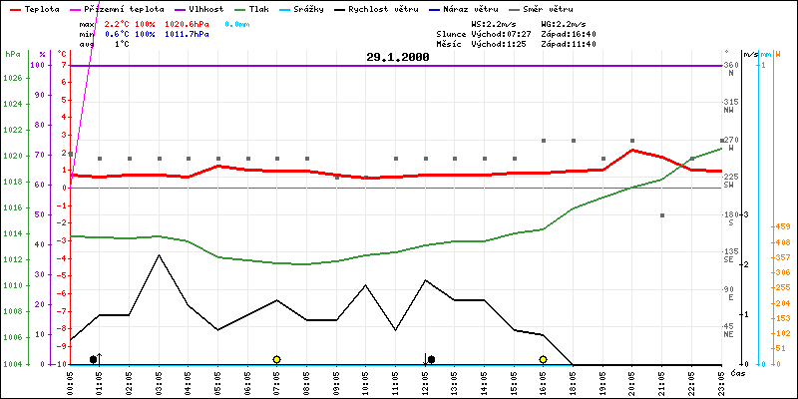
Task: Click the yellow sunset marker near 16:05
Action: pyautogui.click(x=544, y=359)
